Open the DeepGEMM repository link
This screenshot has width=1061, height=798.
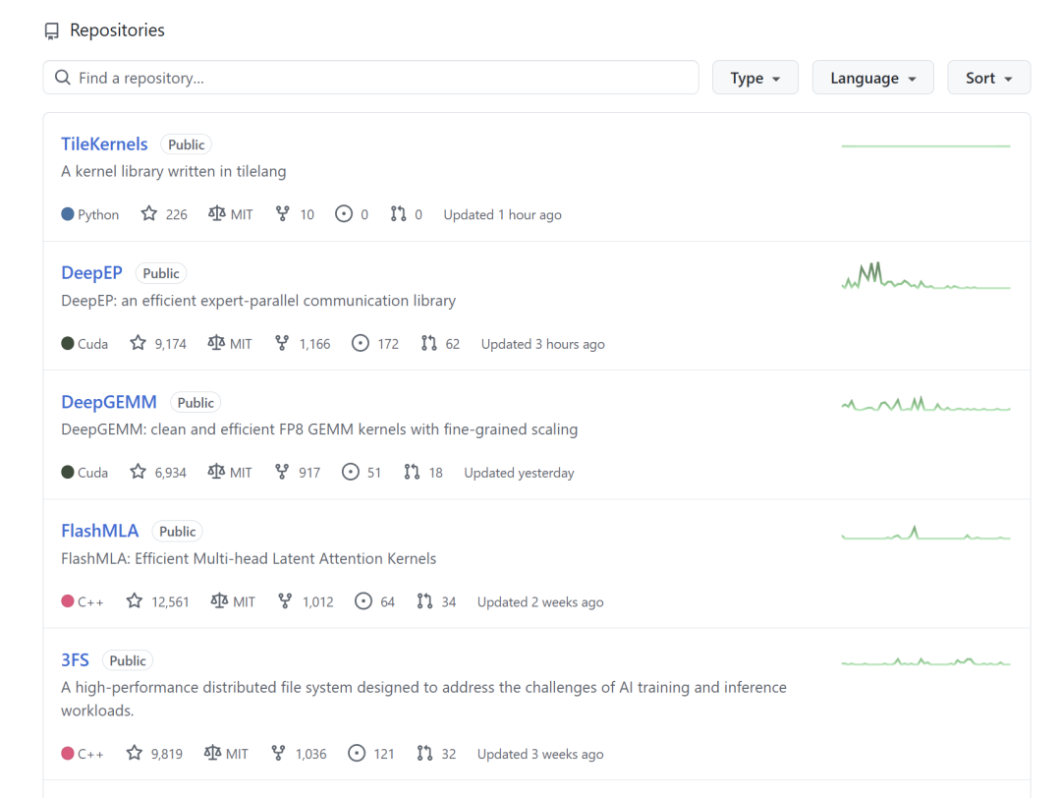pos(109,402)
